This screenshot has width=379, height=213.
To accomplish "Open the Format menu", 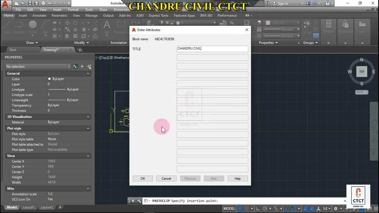I will [x=73, y=9].
